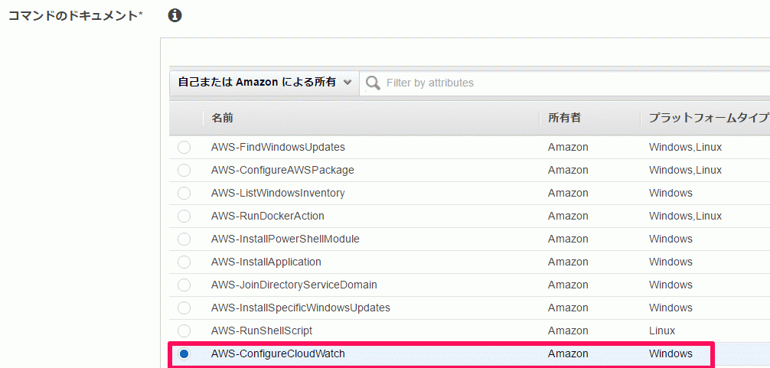Click the AWS-InstallPowerShellModule document name

(x=285, y=239)
